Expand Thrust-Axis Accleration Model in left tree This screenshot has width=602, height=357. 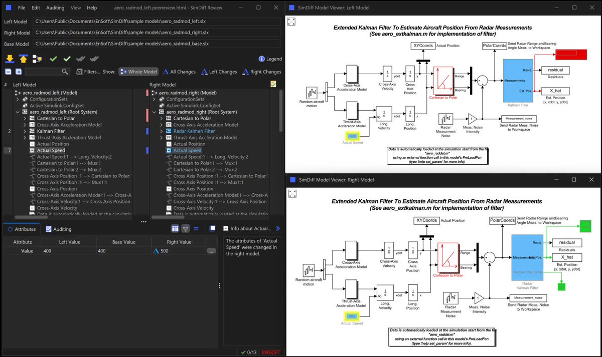pos(25,137)
